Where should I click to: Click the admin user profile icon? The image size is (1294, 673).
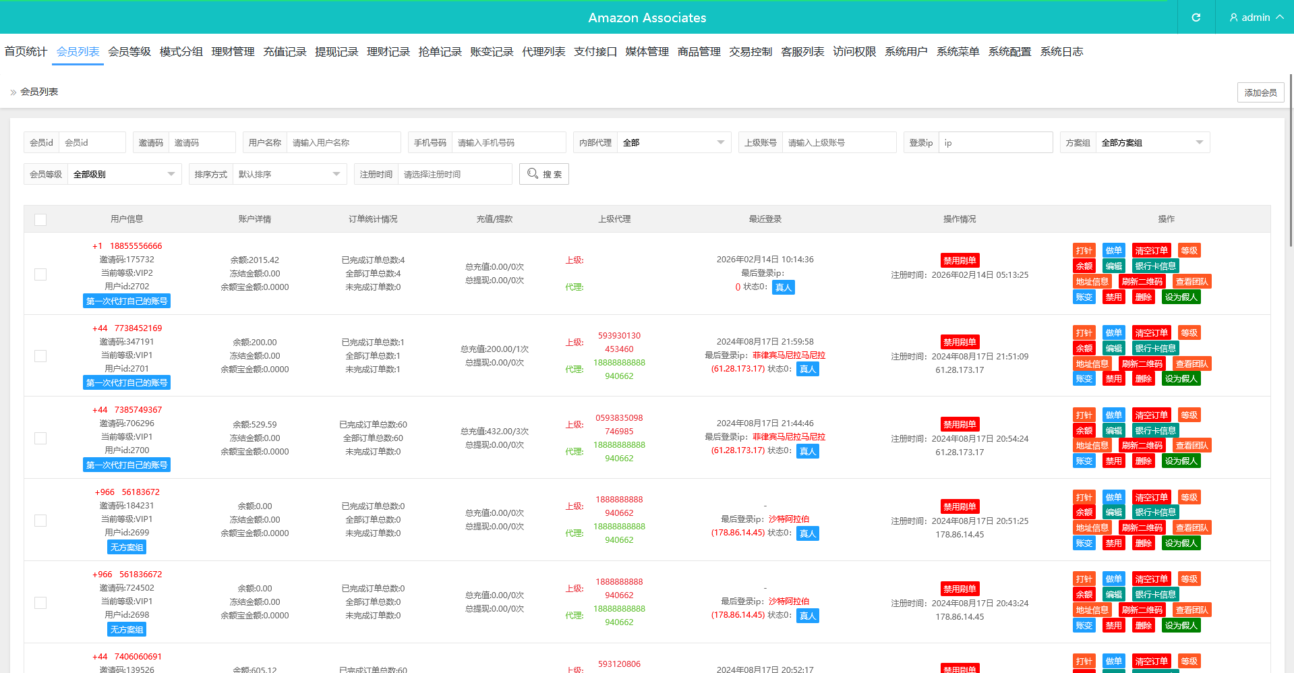pos(1233,18)
